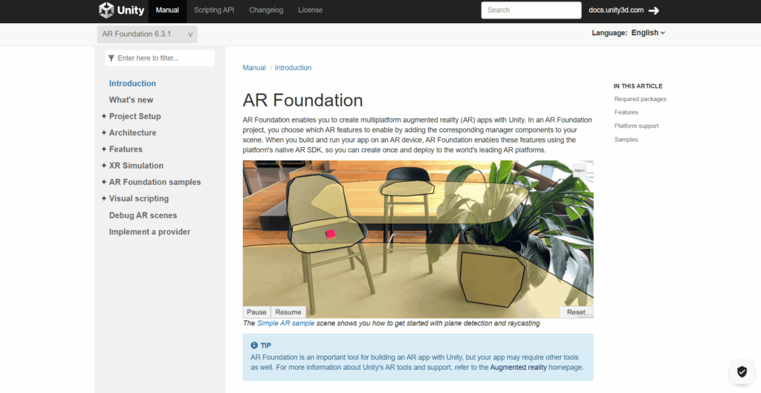This screenshot has width=761, height=393.
Task: Click the Unity logo
Action: (x=121, y=10)
